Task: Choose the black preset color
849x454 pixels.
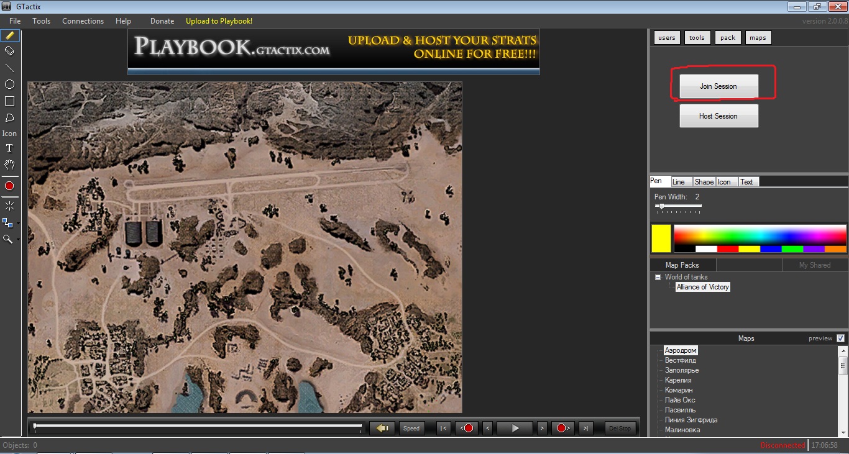Action: (x=685, y=249)
